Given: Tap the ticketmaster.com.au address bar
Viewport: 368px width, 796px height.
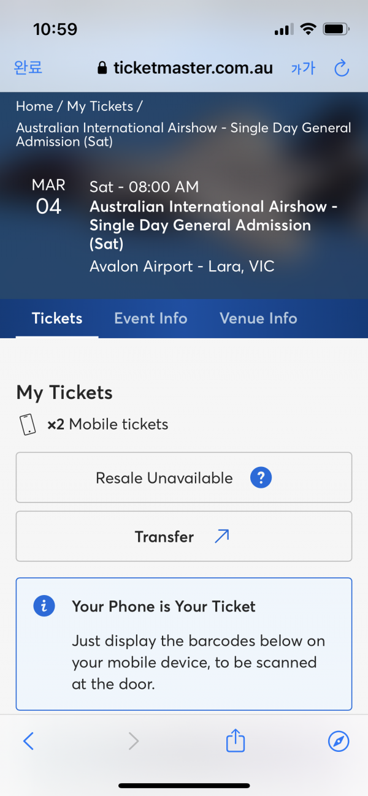Looking at the screenshot, I should (185, 68).
